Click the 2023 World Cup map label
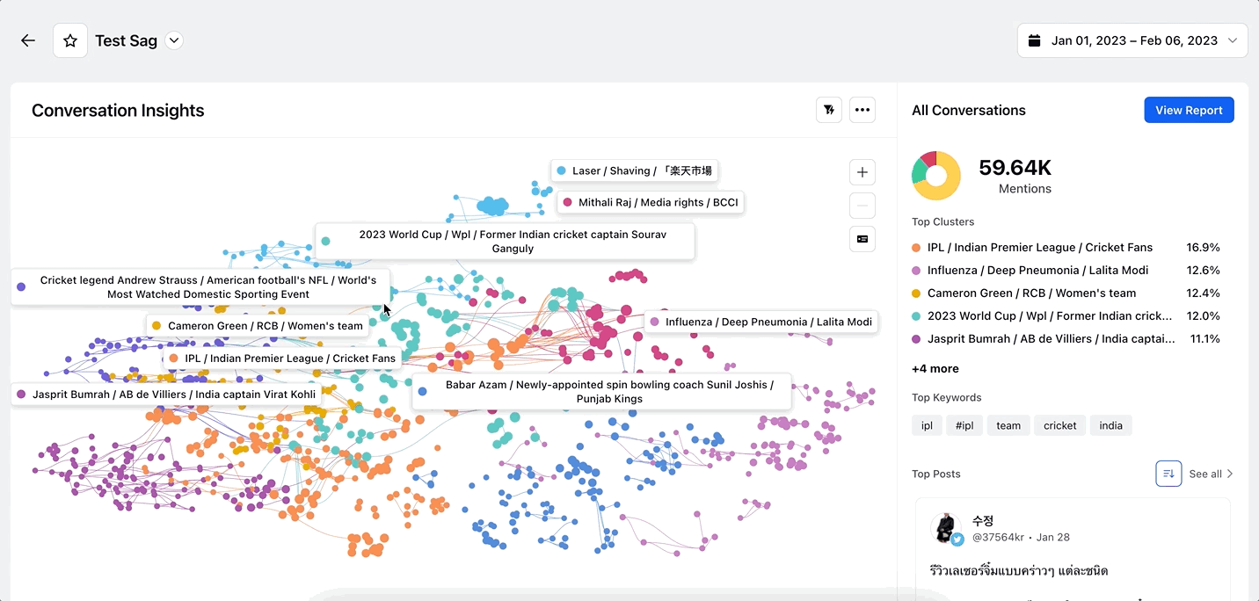The width and height of the screenshot is (1259, 601). click(x=505, y=241)
